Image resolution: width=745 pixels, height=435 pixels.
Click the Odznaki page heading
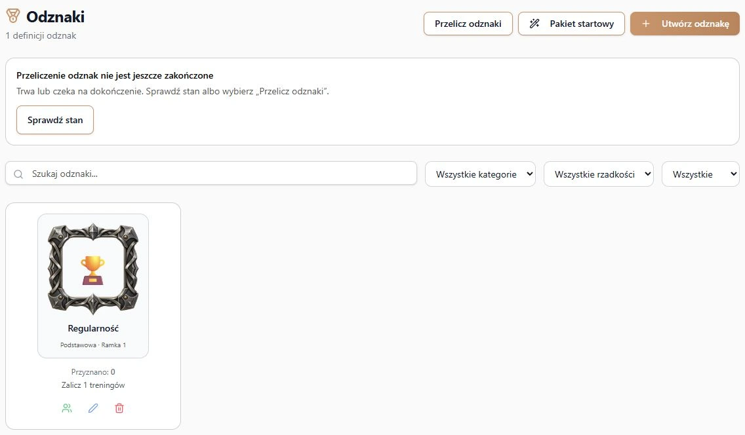[55, 16]
